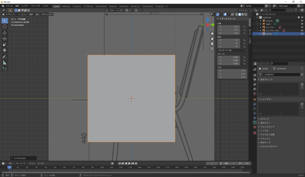Open the Object properties tab icon

[x=255, y=99]
